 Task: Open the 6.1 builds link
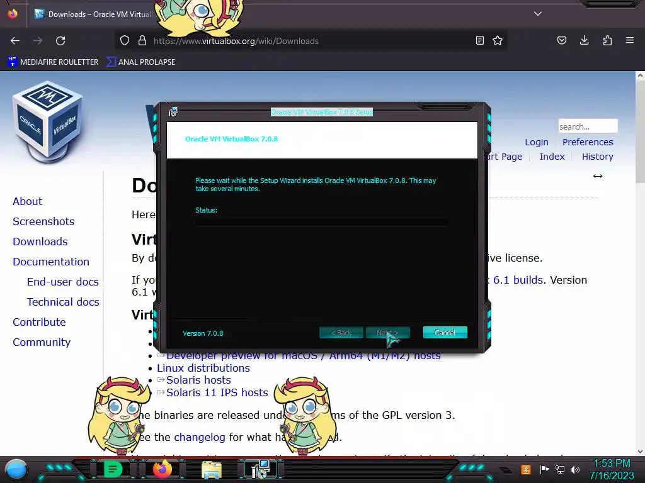518,280
